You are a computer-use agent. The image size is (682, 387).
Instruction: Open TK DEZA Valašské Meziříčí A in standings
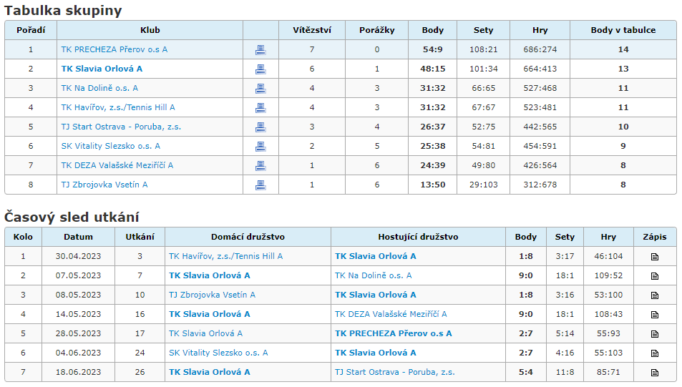(x=117, y=165)
